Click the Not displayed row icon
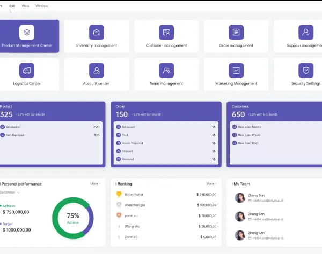Image resolution: width=322 pixels, height=254 pixels. tap(2, 135)
